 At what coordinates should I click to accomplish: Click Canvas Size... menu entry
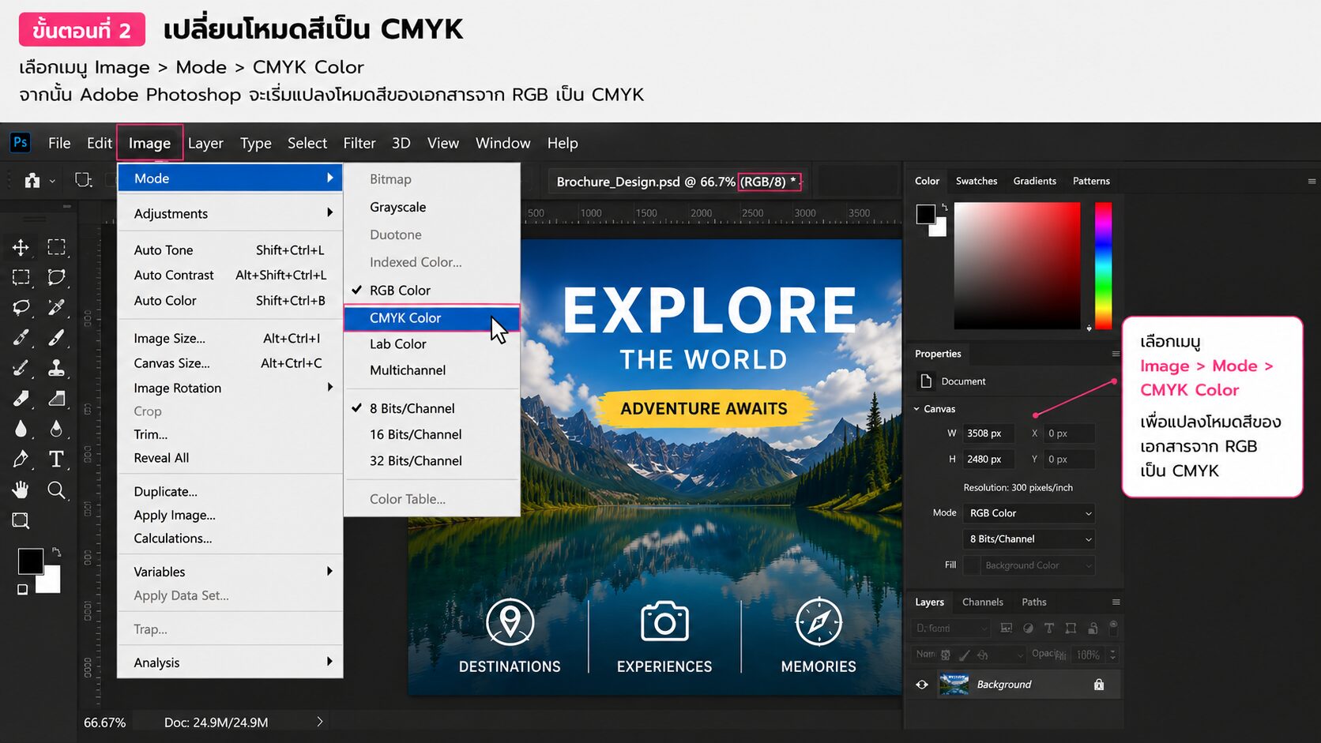230,363
